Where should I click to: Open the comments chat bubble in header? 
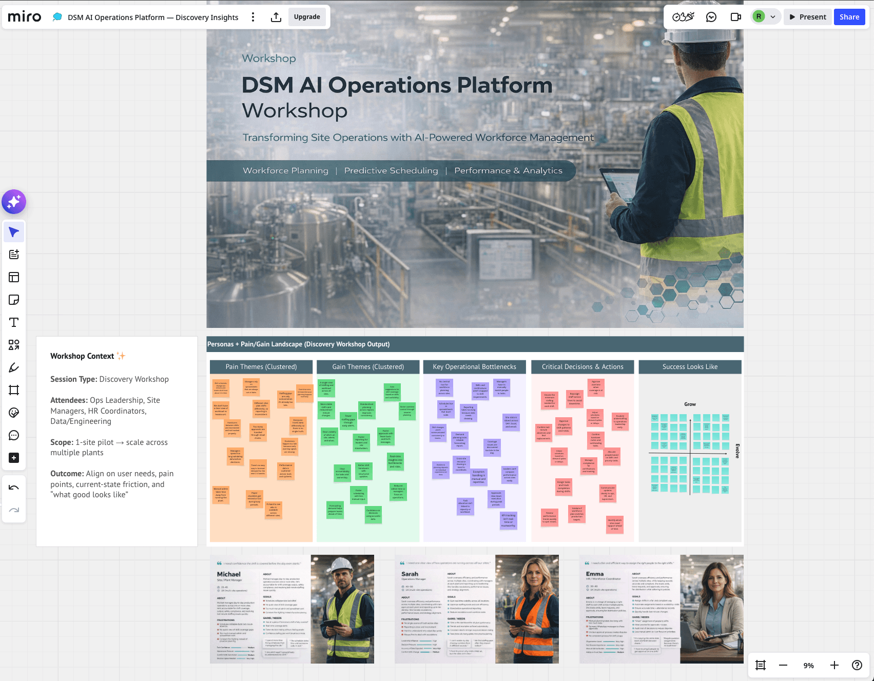pos(711,17)
